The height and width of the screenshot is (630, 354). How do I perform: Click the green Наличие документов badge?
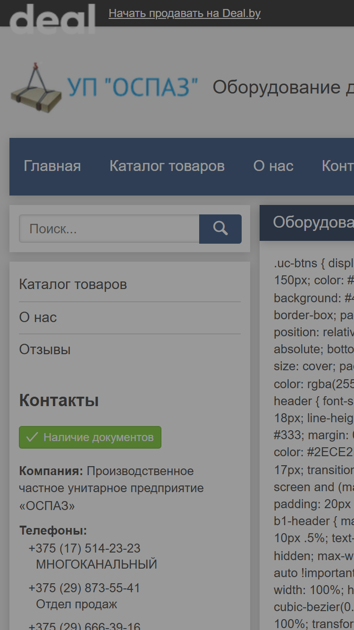tap(90, 437)
